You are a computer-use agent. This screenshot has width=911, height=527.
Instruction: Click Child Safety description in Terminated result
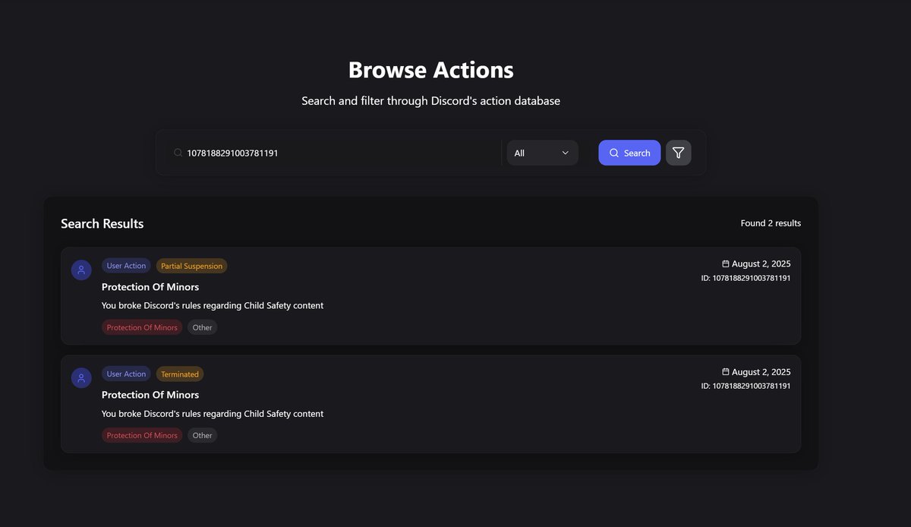(213, 414)
